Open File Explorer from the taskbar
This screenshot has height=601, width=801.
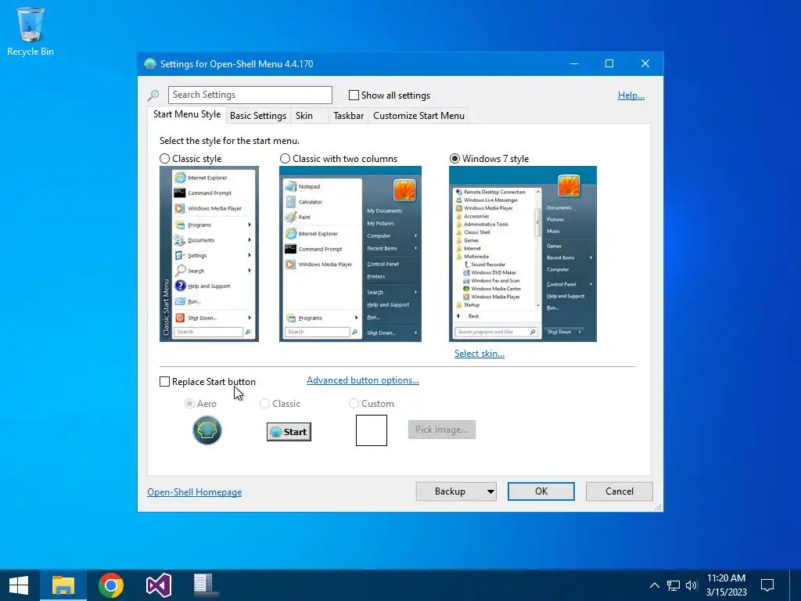63,585
